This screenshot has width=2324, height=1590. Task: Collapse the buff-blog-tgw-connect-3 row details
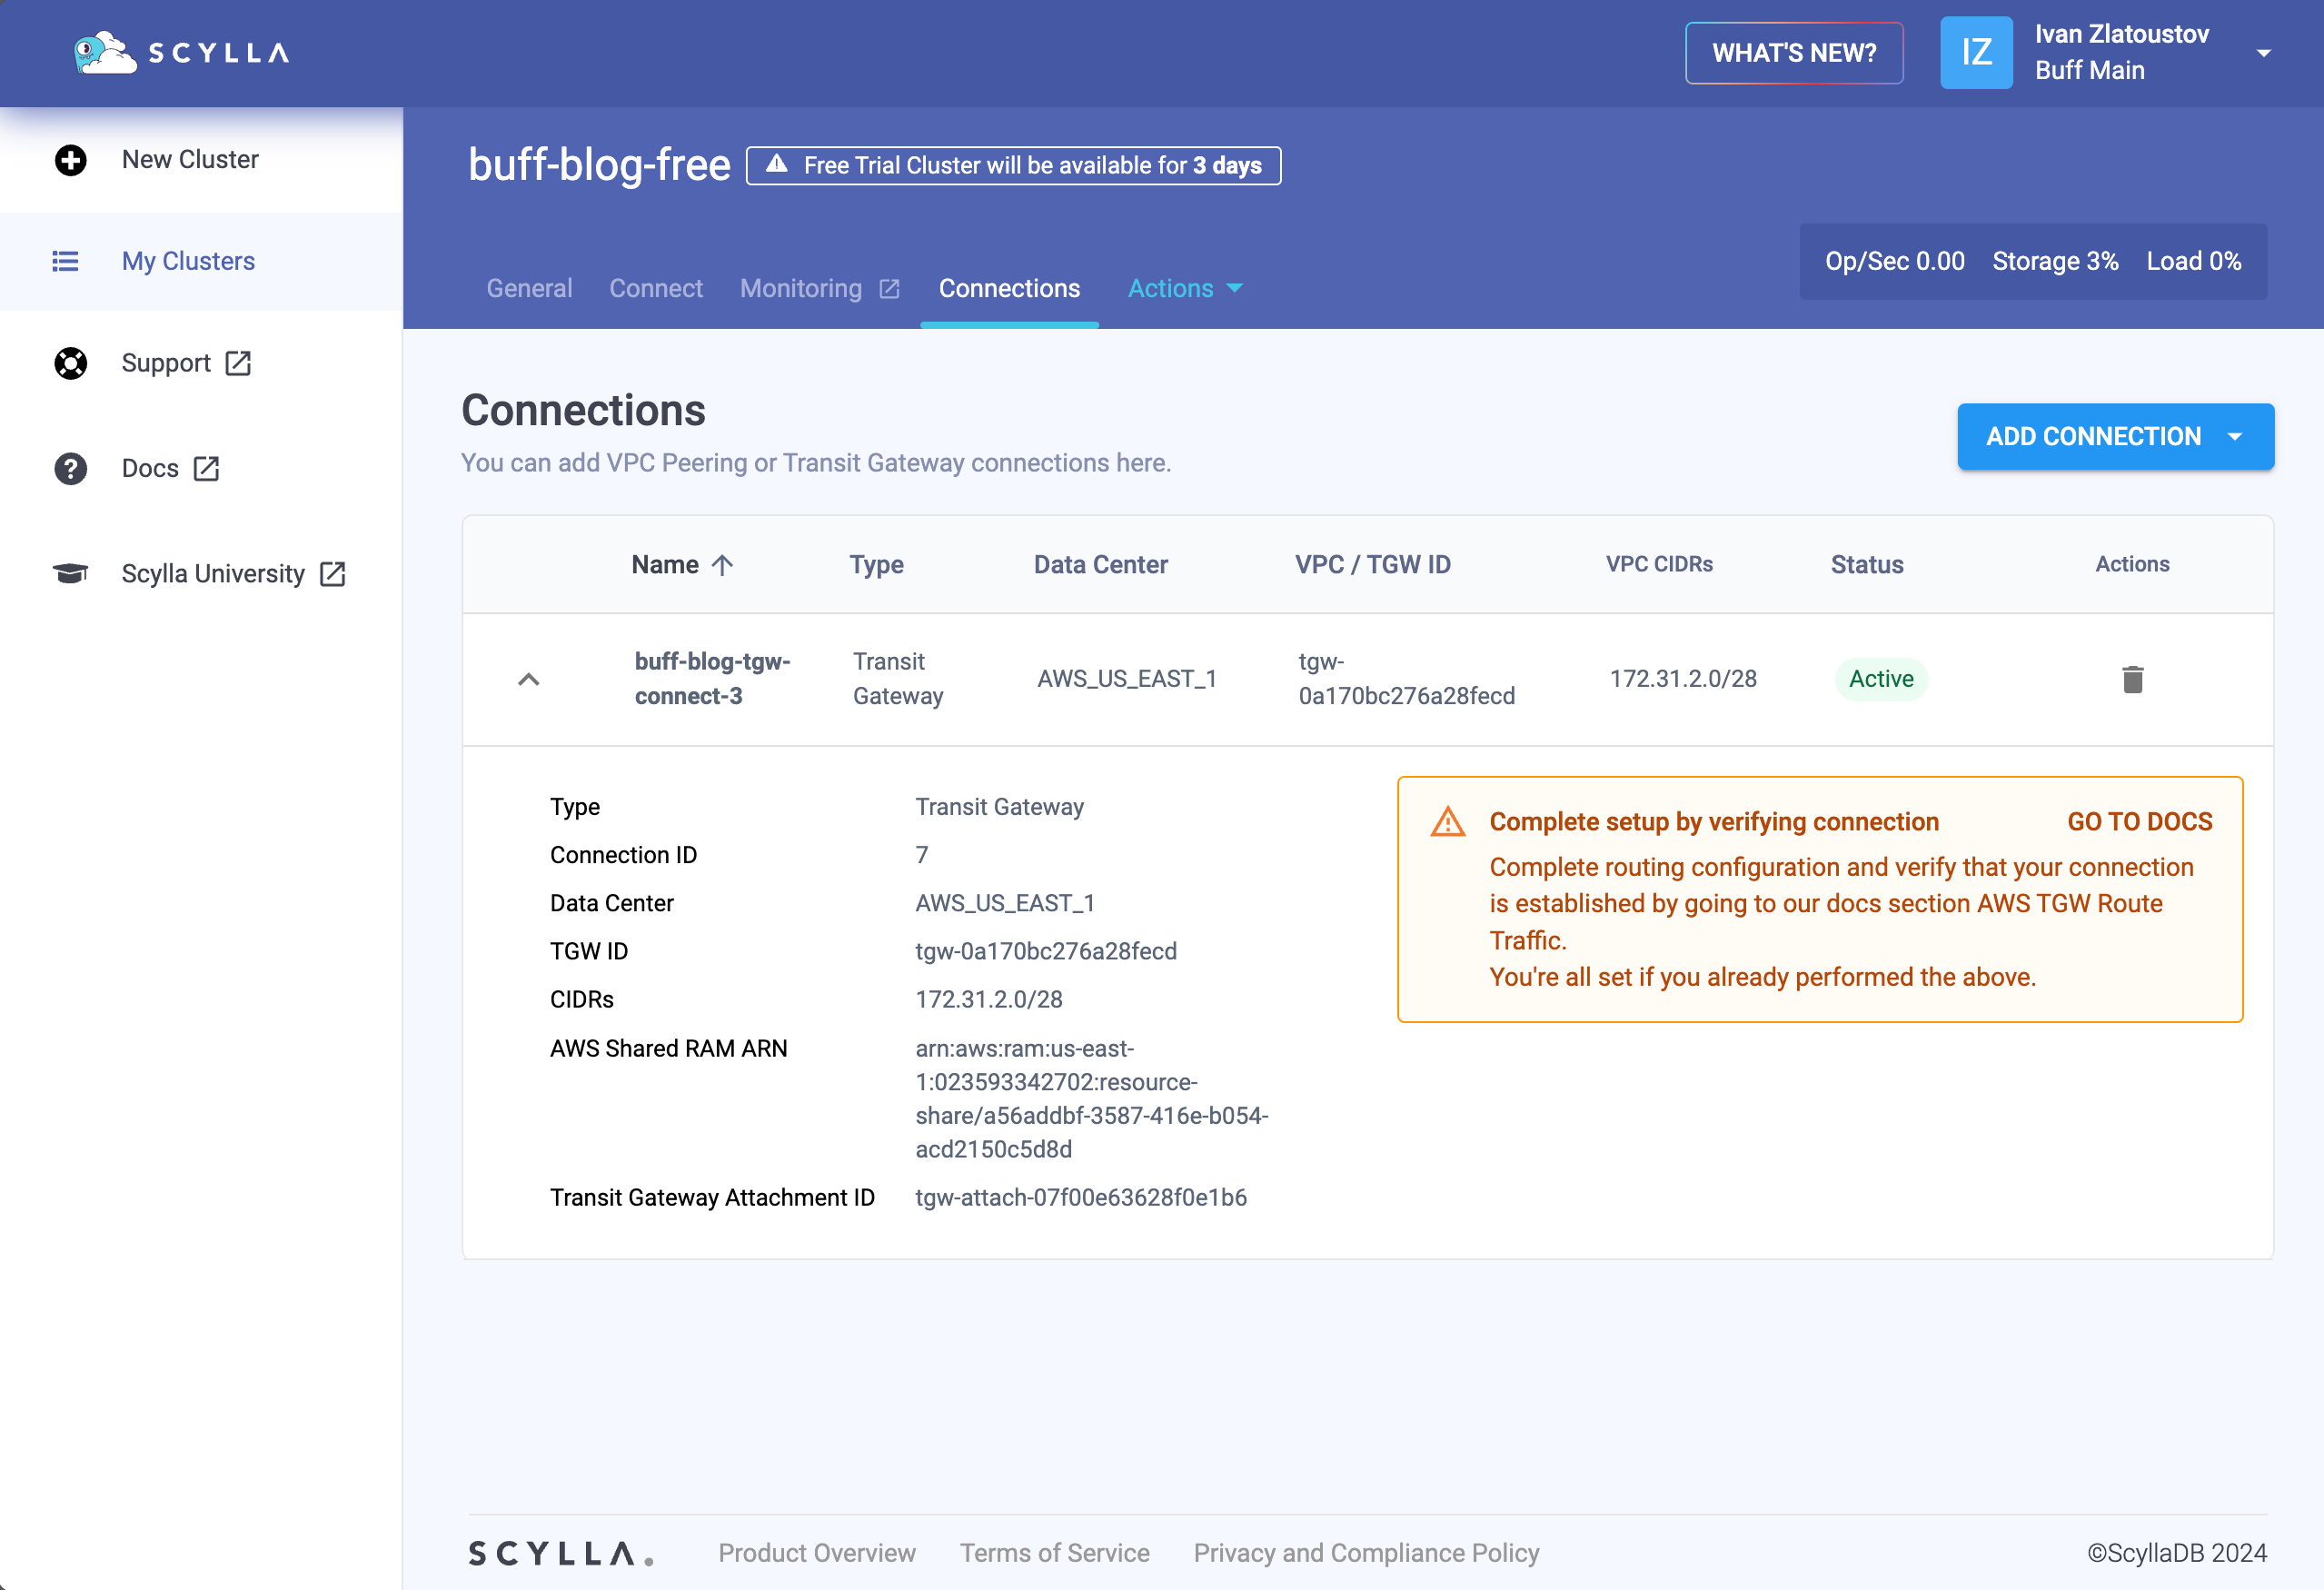click(x=529, y=679)
